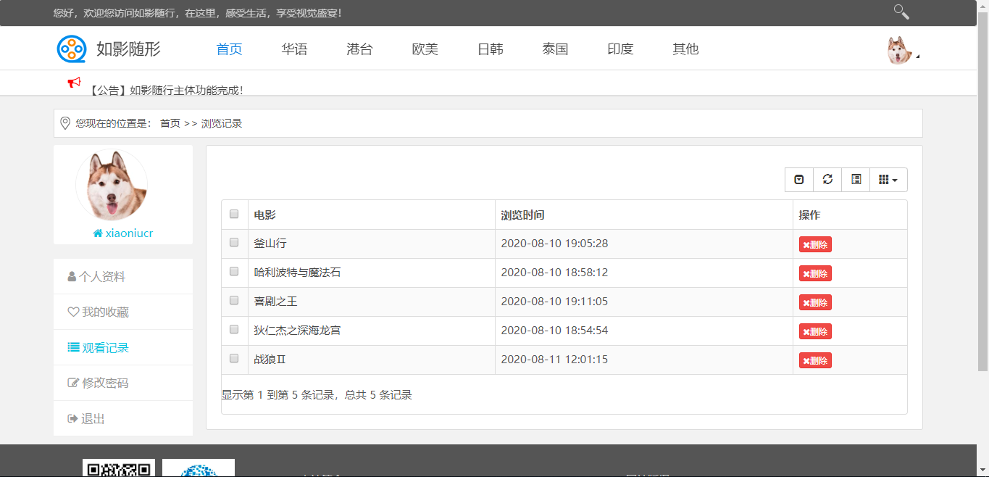Open the xiaoniucr profile link
The width and height of the screenshot is (989, 477).
click(123, 233)
